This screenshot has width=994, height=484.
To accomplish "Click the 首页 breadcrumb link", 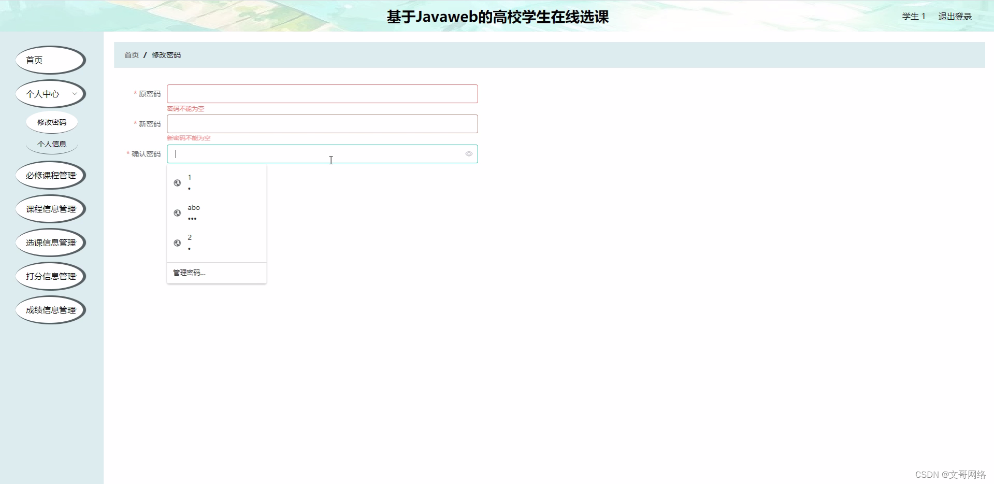I will 131,55.
